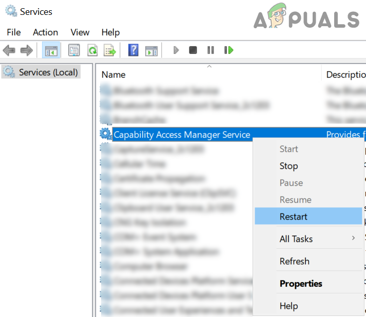Open the blue Help question-mark icon
366x317 pixels.
[x=133, y=50]
